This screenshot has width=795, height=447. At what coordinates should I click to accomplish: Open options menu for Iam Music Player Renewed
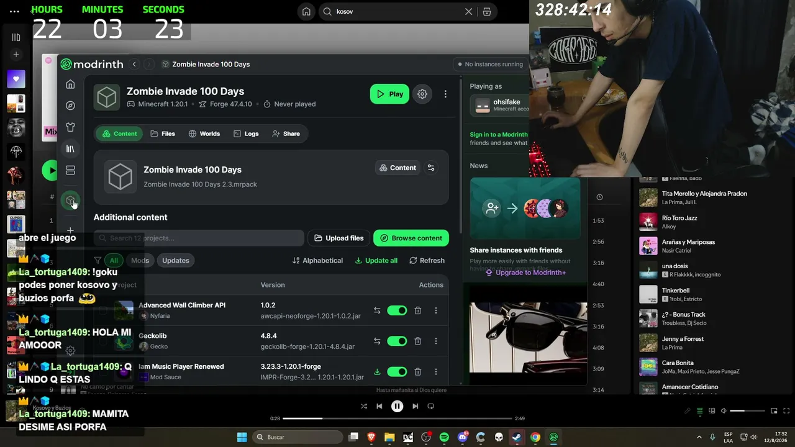click(436, 372)
